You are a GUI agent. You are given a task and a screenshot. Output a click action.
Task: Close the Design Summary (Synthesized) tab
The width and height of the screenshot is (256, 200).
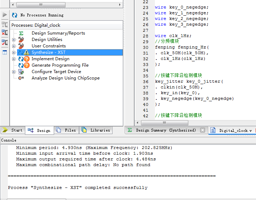point(203,130)
